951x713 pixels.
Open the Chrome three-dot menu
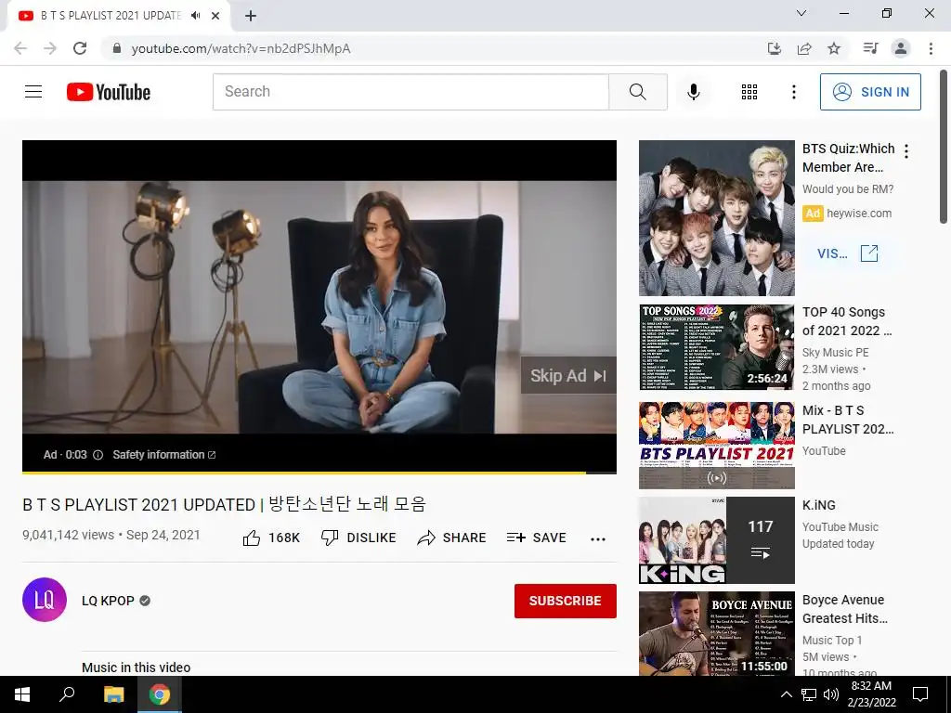pyautogui.click(x=931, y=48)
